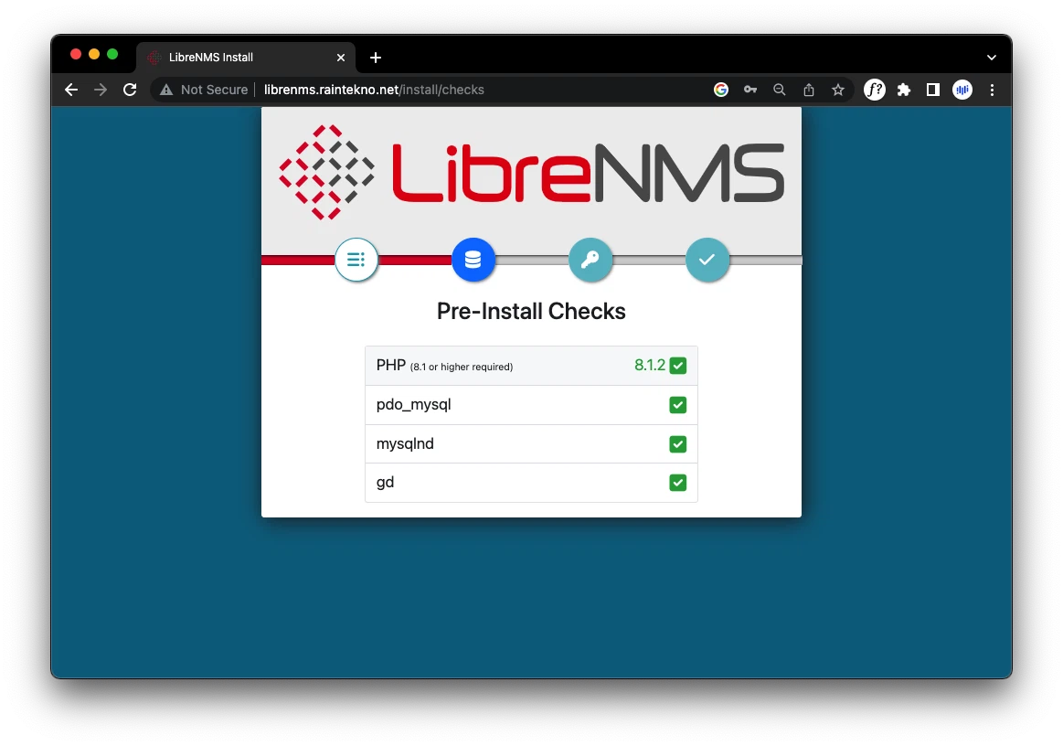Open the browser extensions puzzle icon

point(904,90)
